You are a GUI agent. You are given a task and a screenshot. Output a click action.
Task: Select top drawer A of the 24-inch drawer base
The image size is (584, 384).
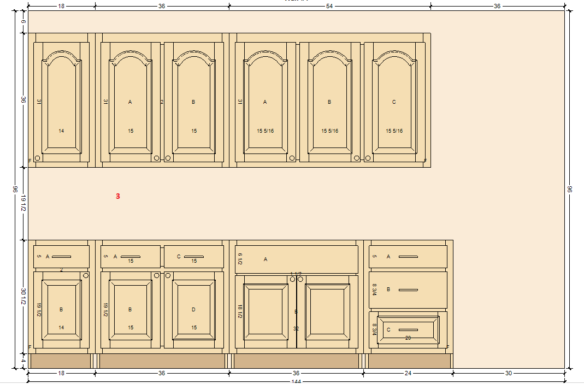[408, 257]
